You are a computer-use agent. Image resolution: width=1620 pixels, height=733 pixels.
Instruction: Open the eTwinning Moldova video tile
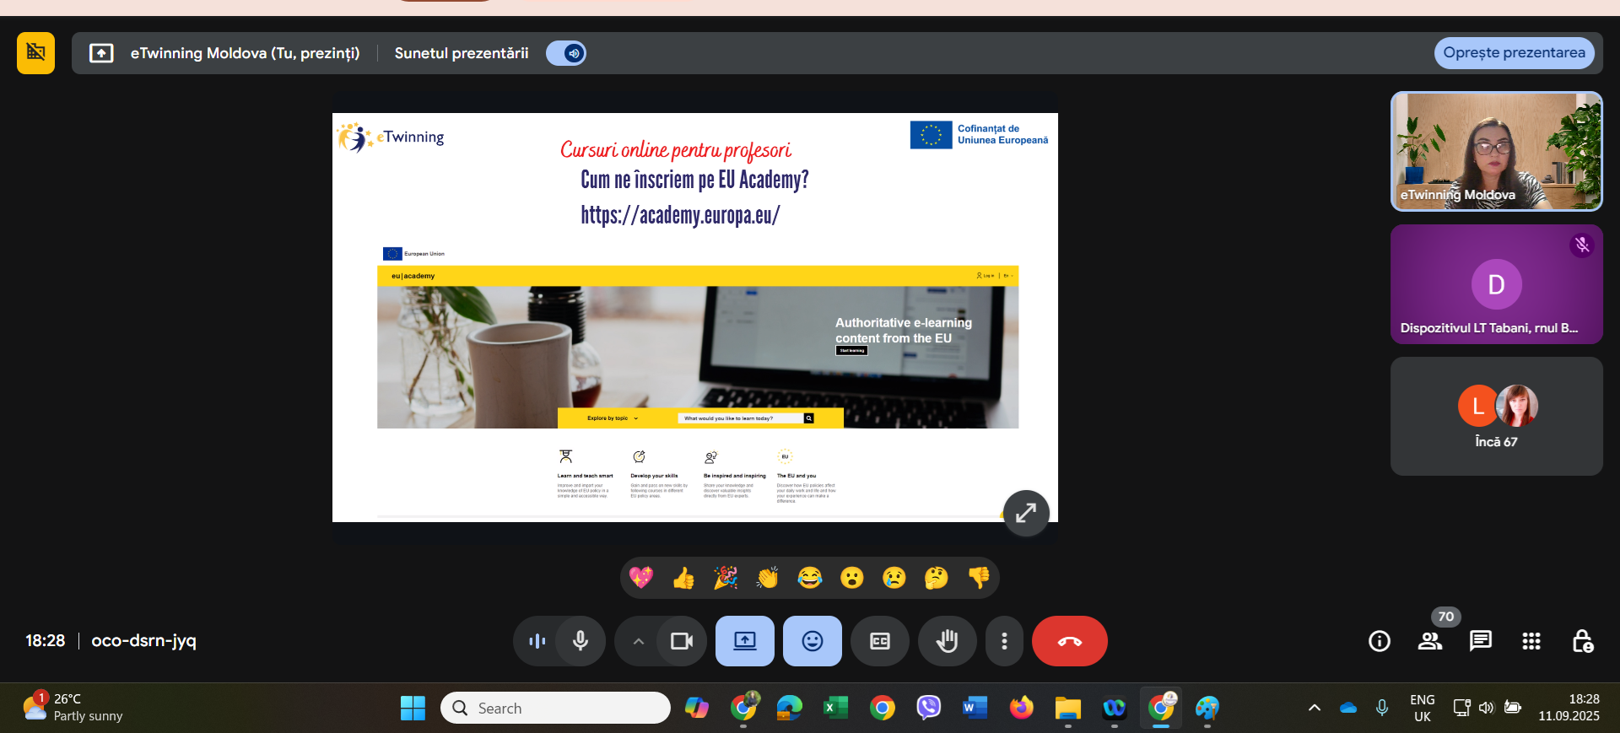pos(1496,151)
